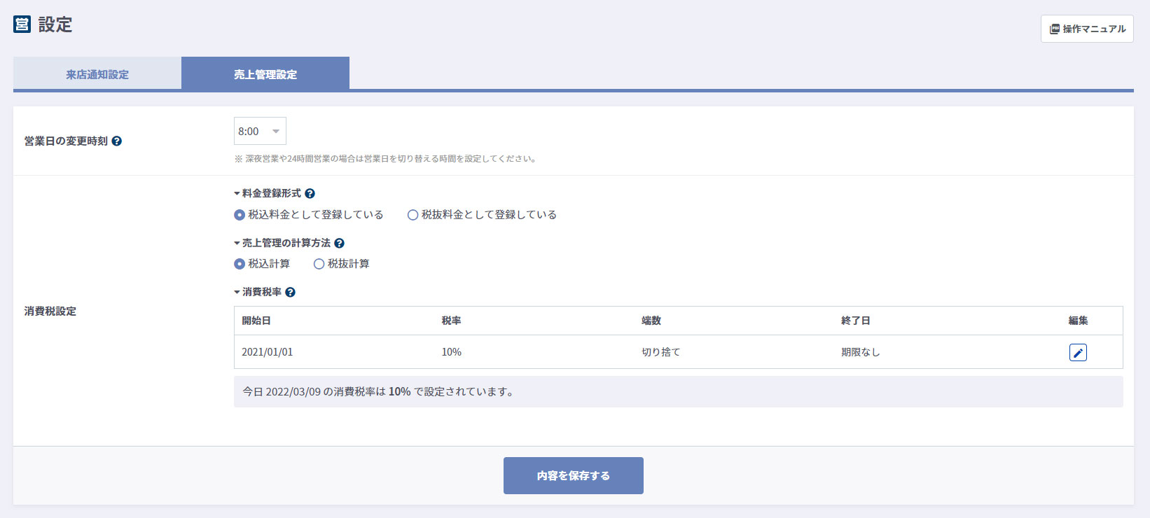Click help icon next to 営業日の変更時刻

[x=117, y=141]
